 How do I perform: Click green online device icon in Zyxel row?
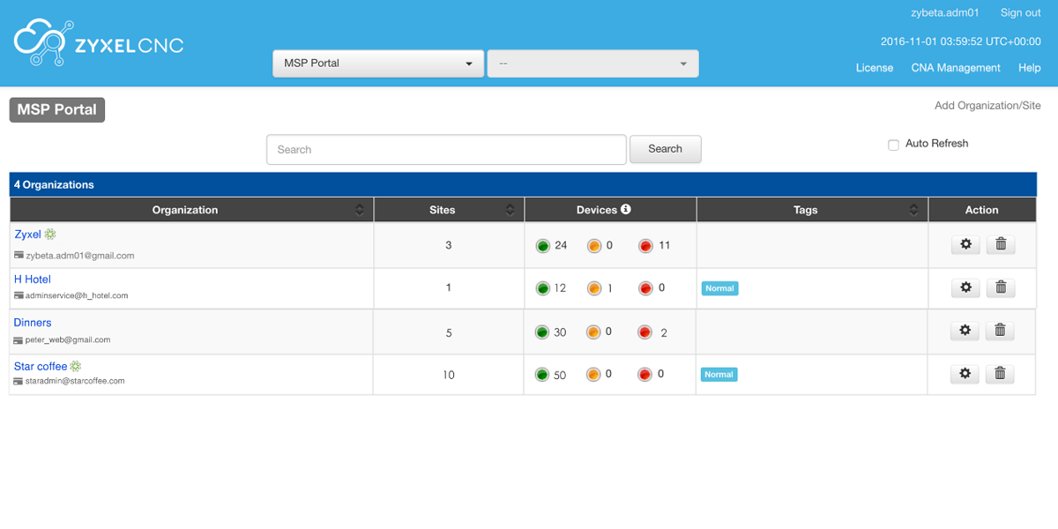coord(542,245)
